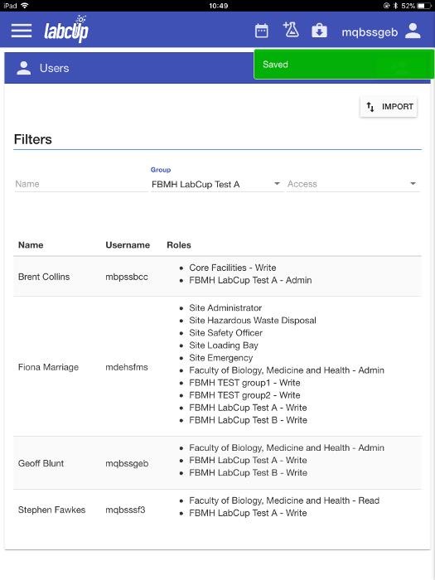Image resolution: width=435 pixels, height=580 pixels.
Task: Select the Brent Collins user row
Action: (217, 276)
